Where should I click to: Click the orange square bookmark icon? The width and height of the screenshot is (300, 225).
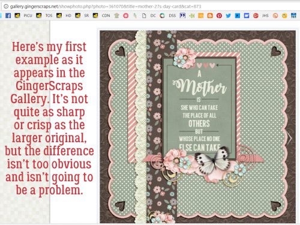click(200, 16)
